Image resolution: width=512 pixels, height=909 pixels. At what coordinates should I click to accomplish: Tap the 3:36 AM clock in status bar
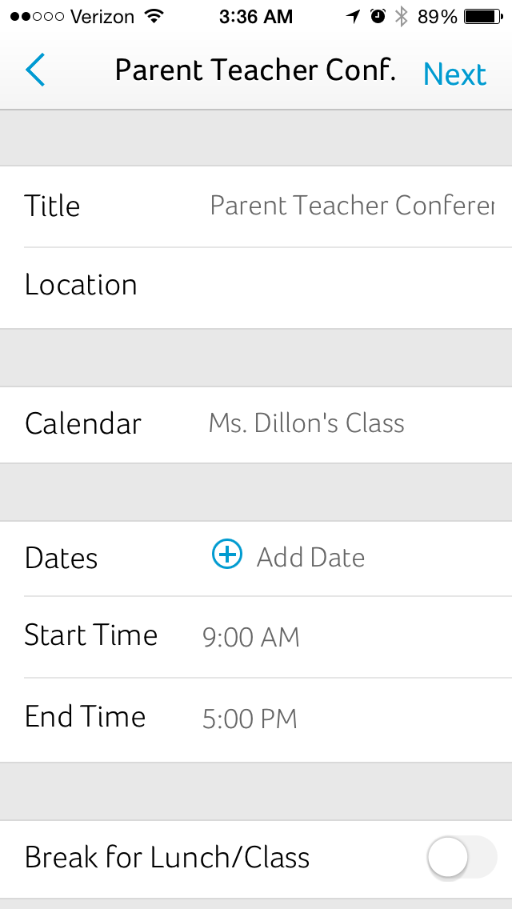[256, 14]
